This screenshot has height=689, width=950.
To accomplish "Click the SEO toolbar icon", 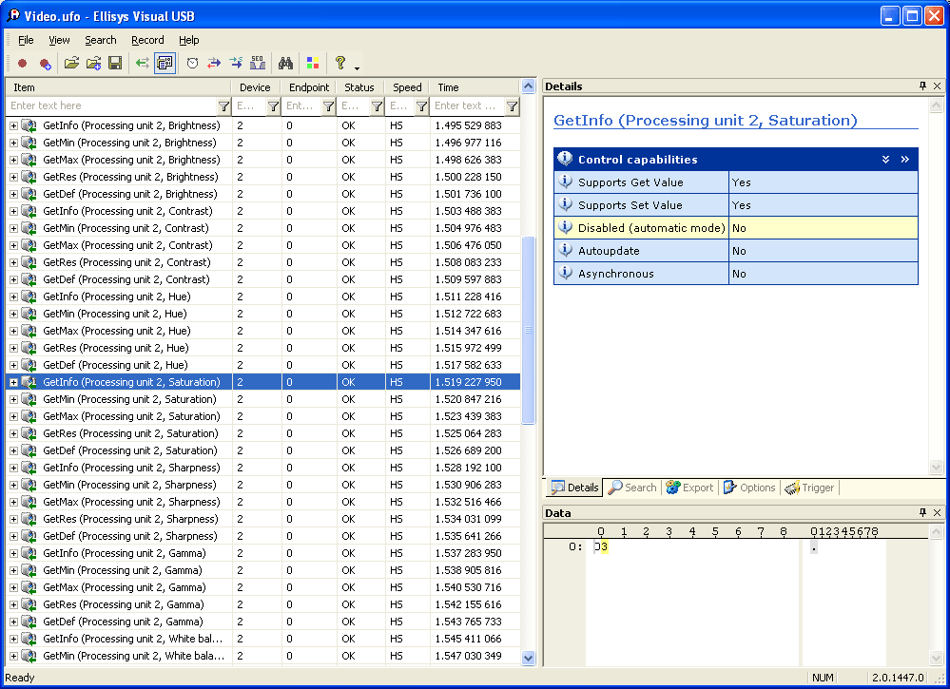I will pyautogui.click(x=257, y=64).
